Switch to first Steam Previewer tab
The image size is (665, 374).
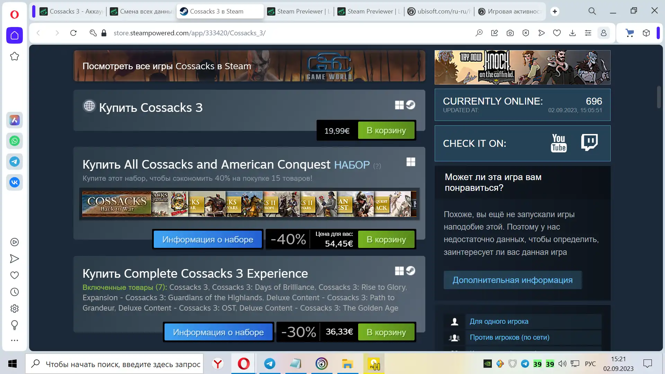tap(299, 11)
